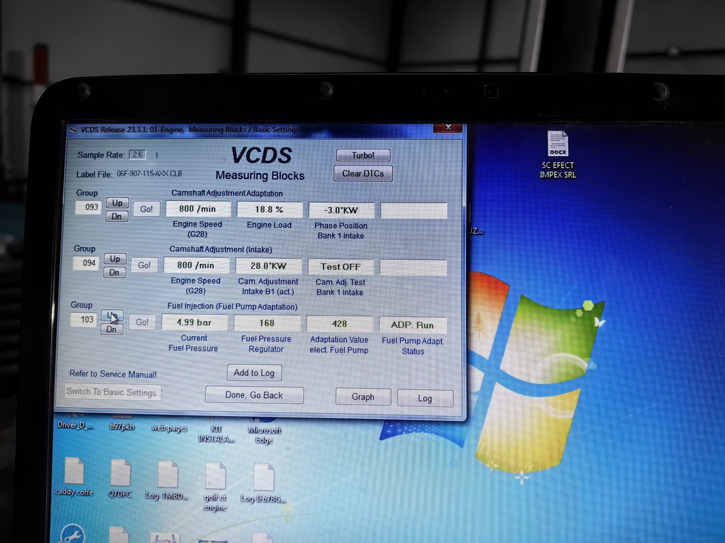Image resolution: width=725 pixels, height=543 pixels.
Task: Click the group 093 number field
Action: (x=88, y=207)
